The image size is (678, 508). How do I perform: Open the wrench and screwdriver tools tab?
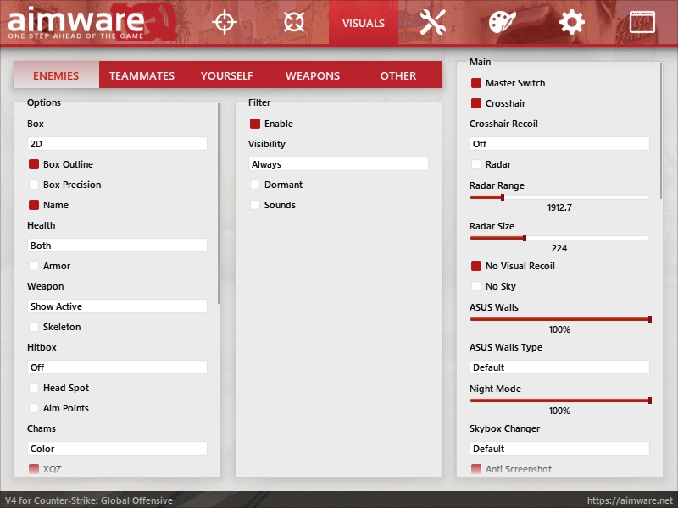pos(433,22)
